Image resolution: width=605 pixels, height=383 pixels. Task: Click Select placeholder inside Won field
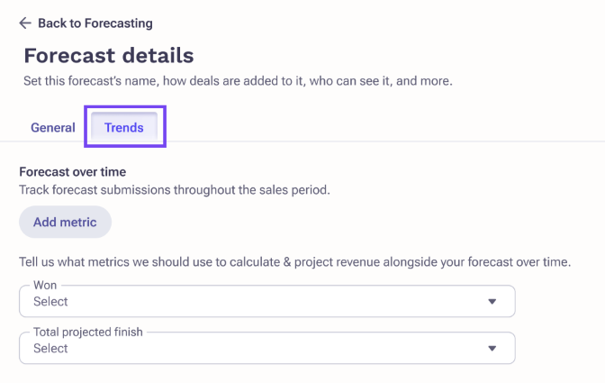coord(50,302)
